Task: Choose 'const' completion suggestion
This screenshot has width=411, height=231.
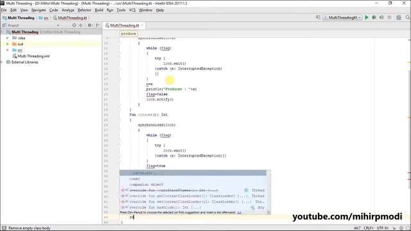Action: [193, 179]
